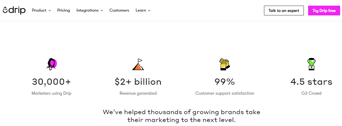
Task: Click the Drip smiley logo
Action: pyautogui.click(x=14, y=10)
